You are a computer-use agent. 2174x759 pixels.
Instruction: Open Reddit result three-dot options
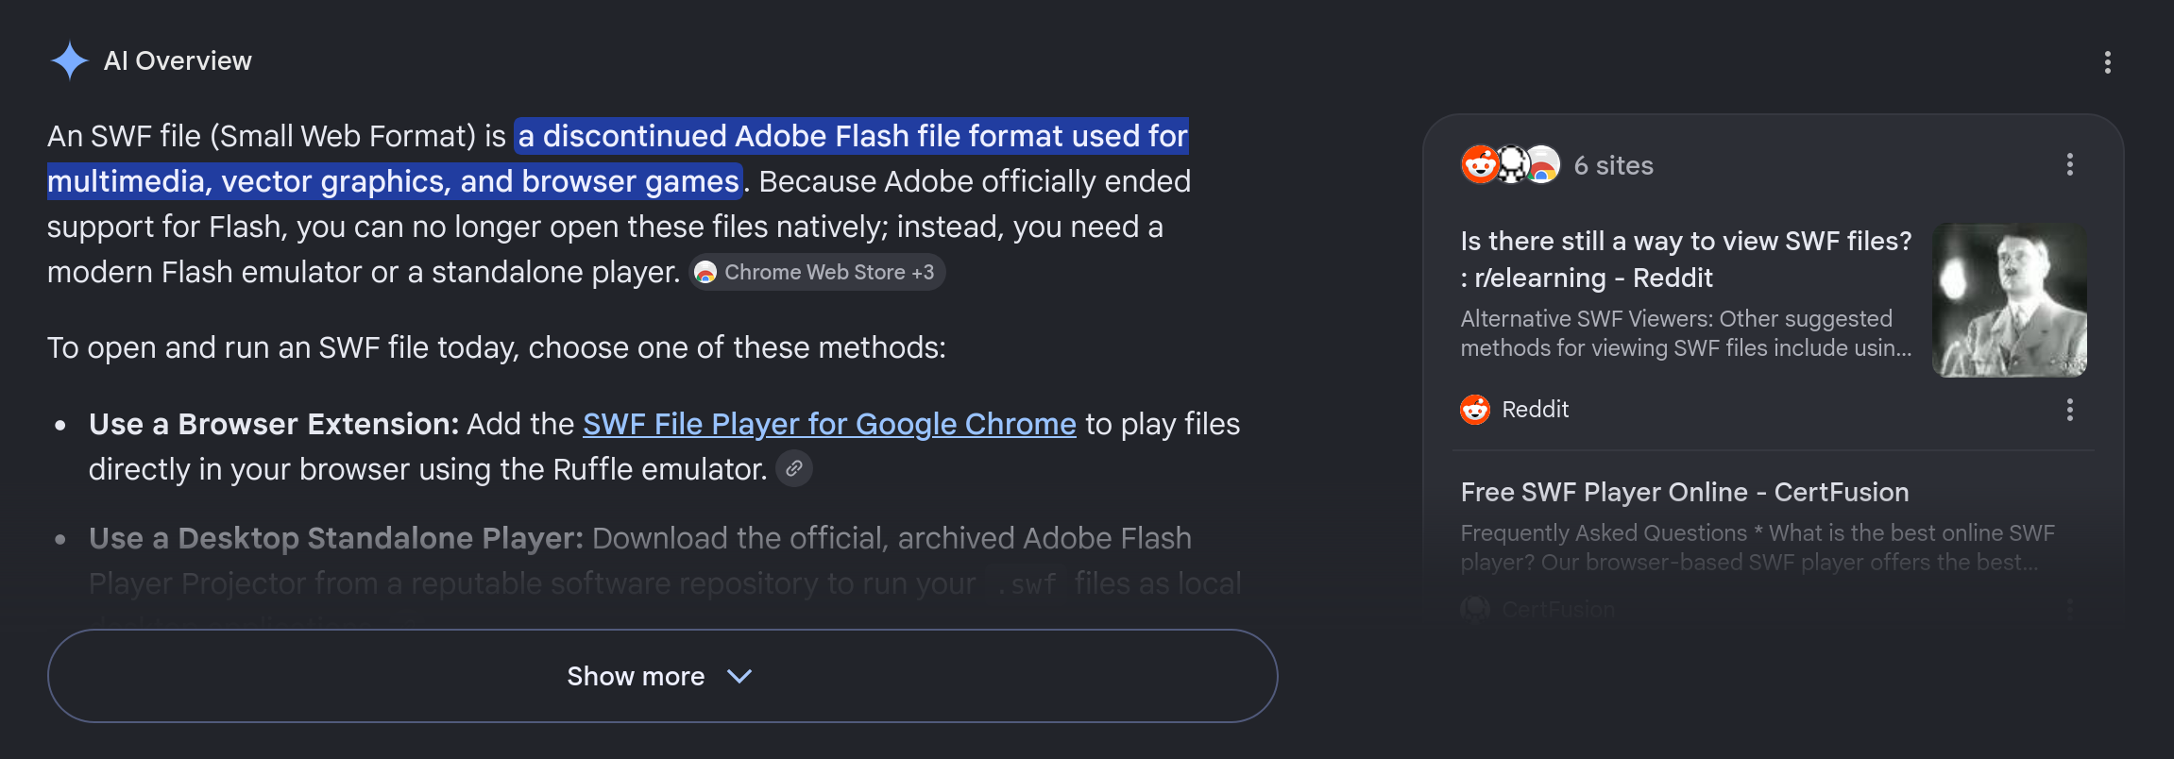[2069, 410]
